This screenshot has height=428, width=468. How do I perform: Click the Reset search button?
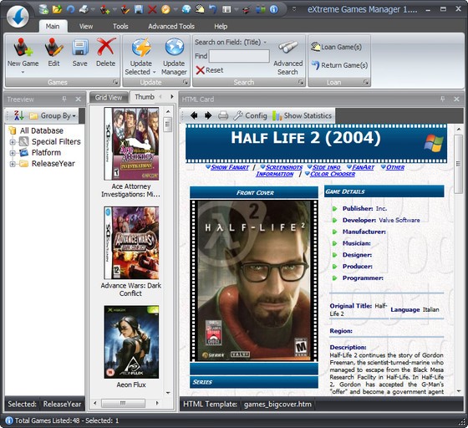[x=210, y=70]
